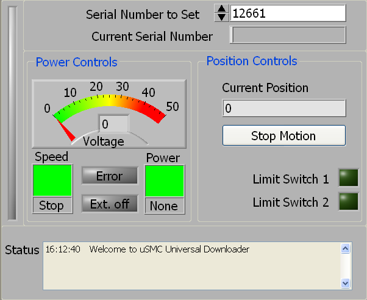
Task: Click the Current Position value field
Action: pyautogui.click(x=283, y=109)
